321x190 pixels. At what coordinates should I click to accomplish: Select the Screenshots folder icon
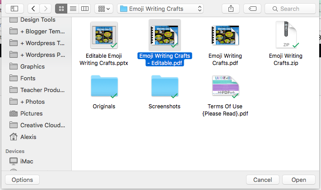164,87
